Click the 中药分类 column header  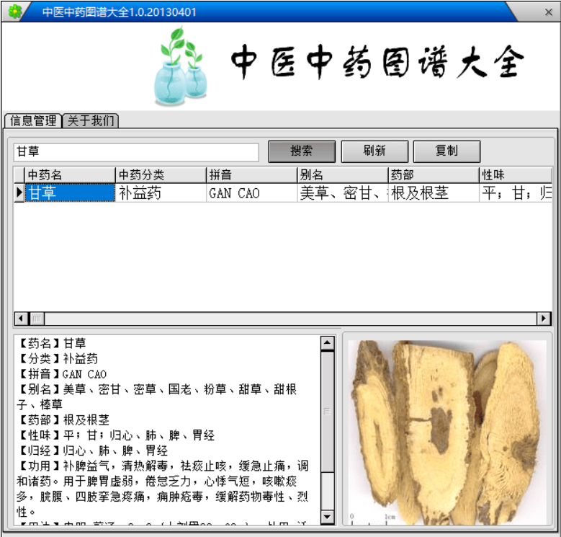tap(161, 174)
